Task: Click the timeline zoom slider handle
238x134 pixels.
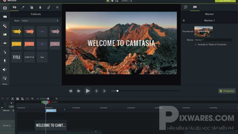Action: pos(48,99)
